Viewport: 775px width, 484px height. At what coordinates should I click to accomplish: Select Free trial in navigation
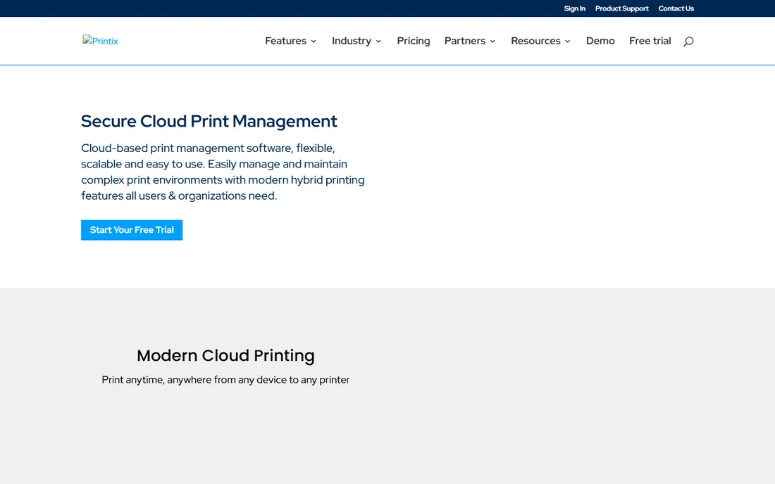(x=650, y=41)
